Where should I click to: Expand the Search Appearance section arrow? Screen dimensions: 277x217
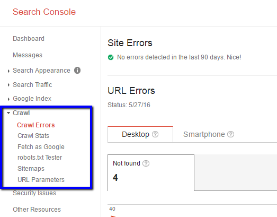pos(8,71)
